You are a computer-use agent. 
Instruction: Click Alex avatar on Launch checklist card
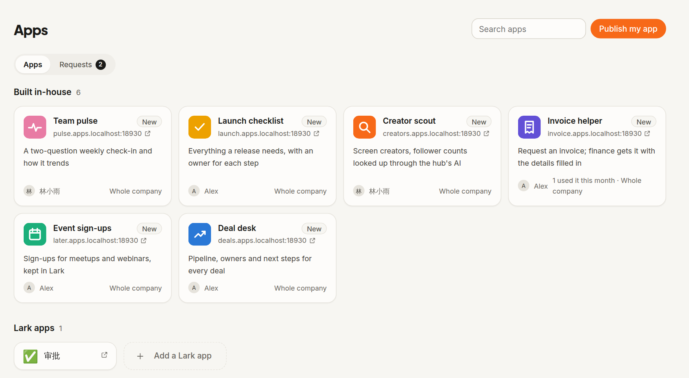pos(194,191)
